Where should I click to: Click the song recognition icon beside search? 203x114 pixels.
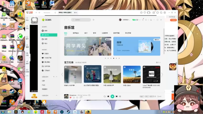[x=93, y=20]
